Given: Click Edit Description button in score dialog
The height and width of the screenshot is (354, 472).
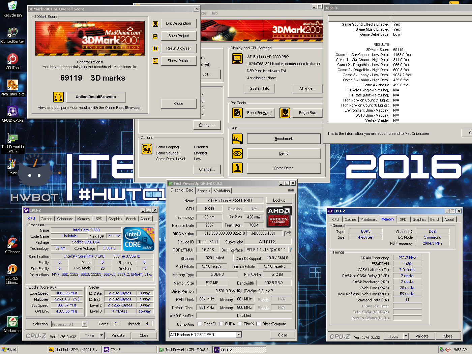Looking at the screenshot, I should [x=179, y=24].
